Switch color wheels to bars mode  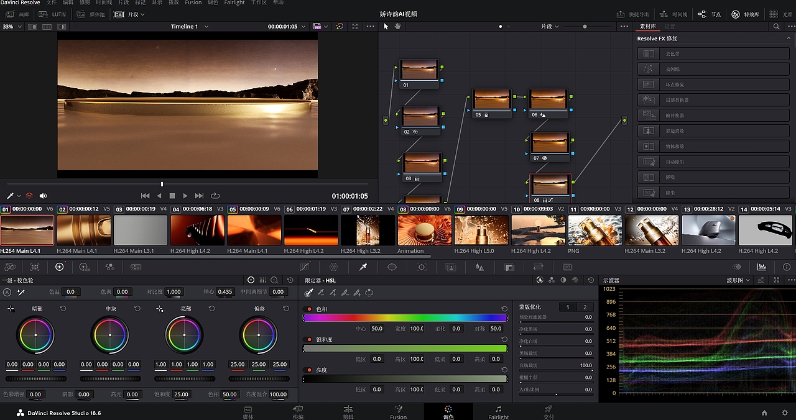pyautogui.click(x=262, y=280)
